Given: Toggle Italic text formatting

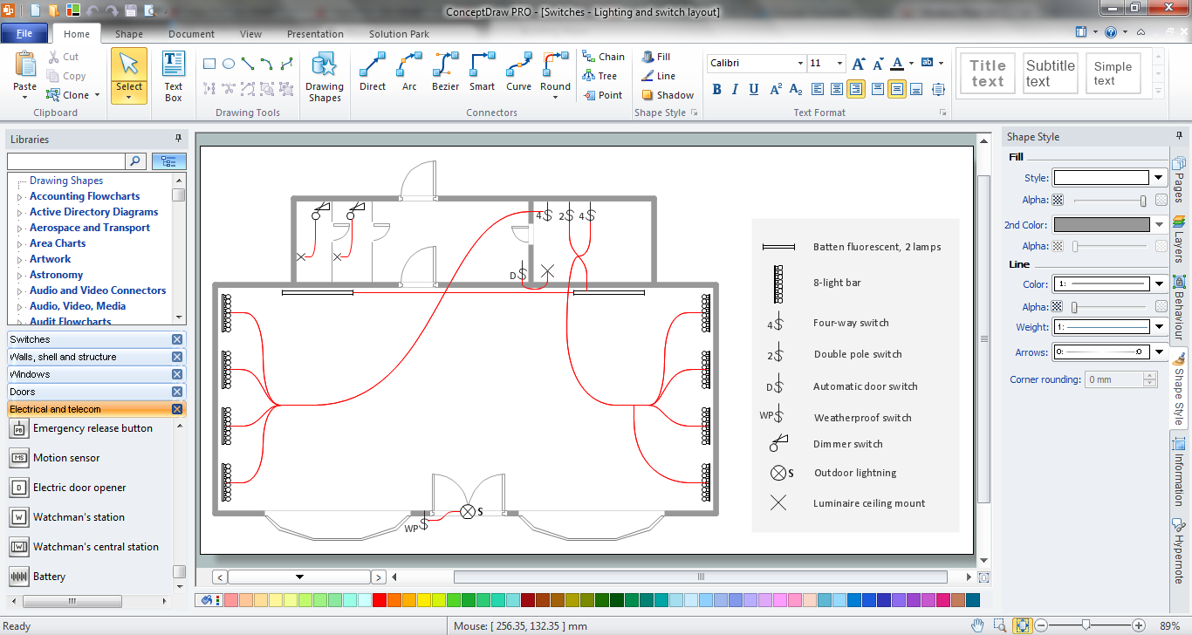Looking at the screenshot, I should [x=735, y=89].
